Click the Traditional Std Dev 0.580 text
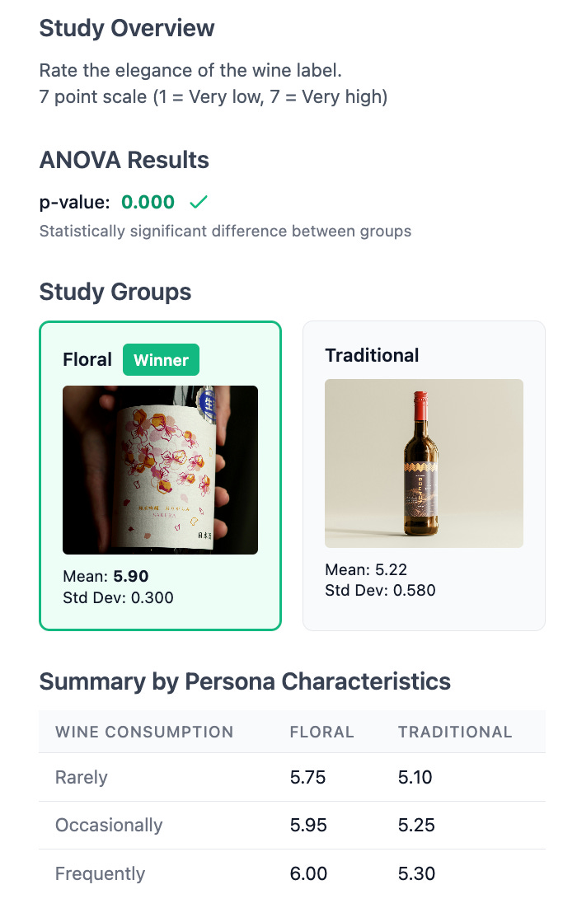 380,590
